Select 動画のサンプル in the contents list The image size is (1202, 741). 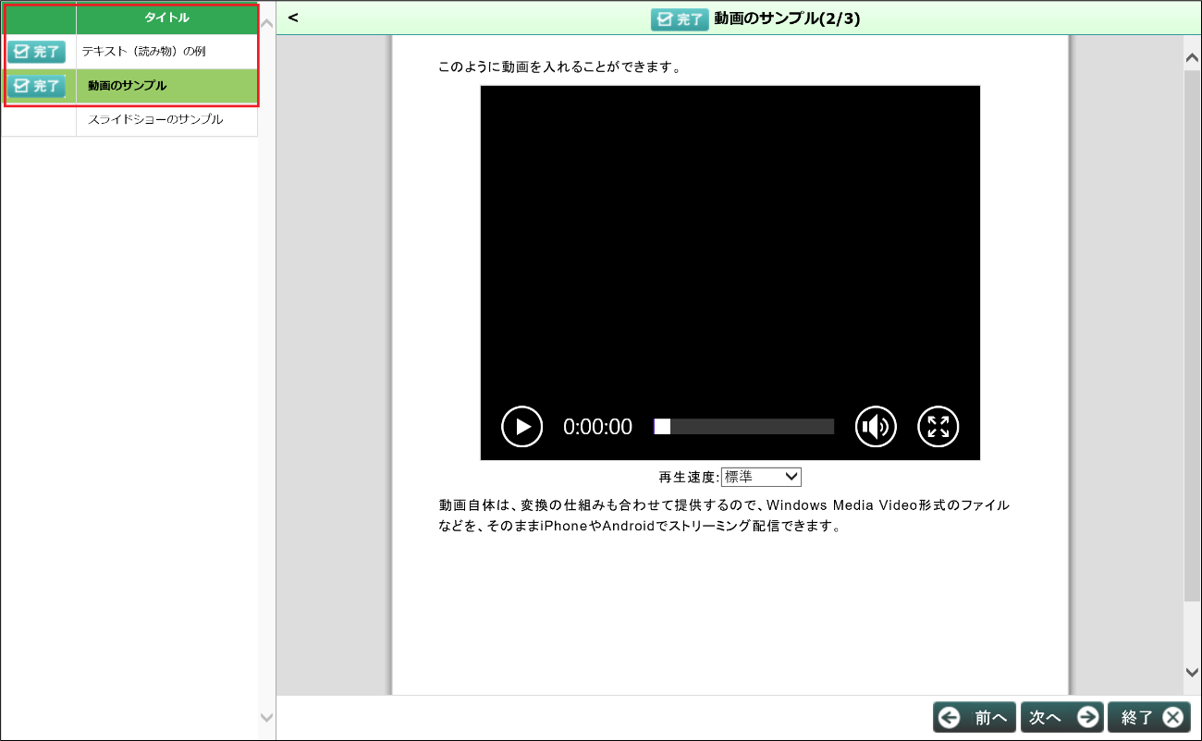(x=128, y=86)
